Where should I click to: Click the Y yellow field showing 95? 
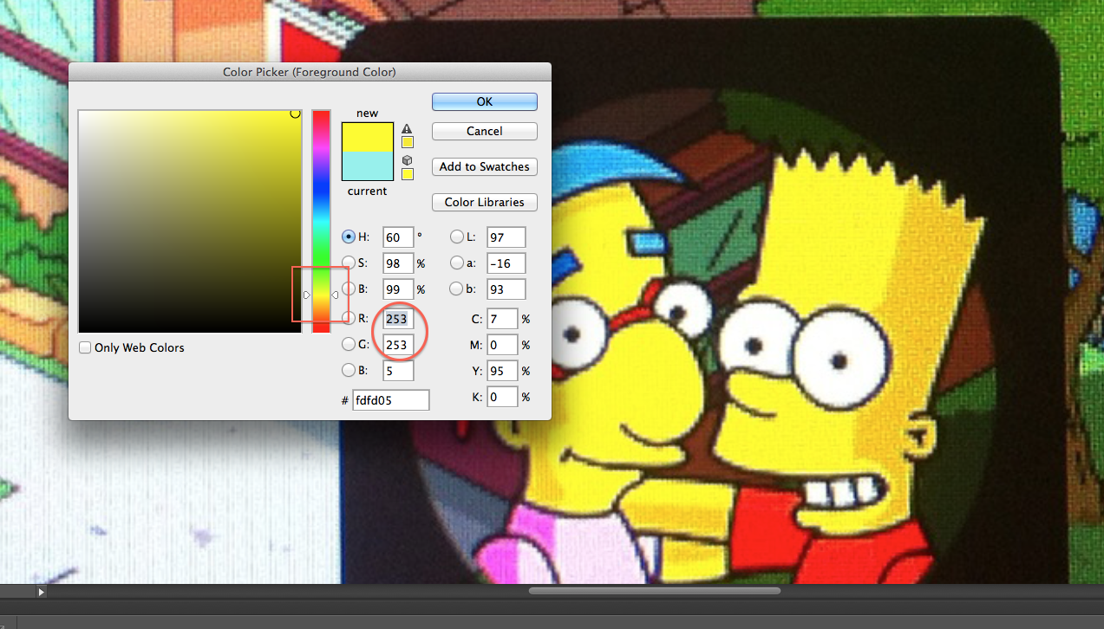[503, 371]
